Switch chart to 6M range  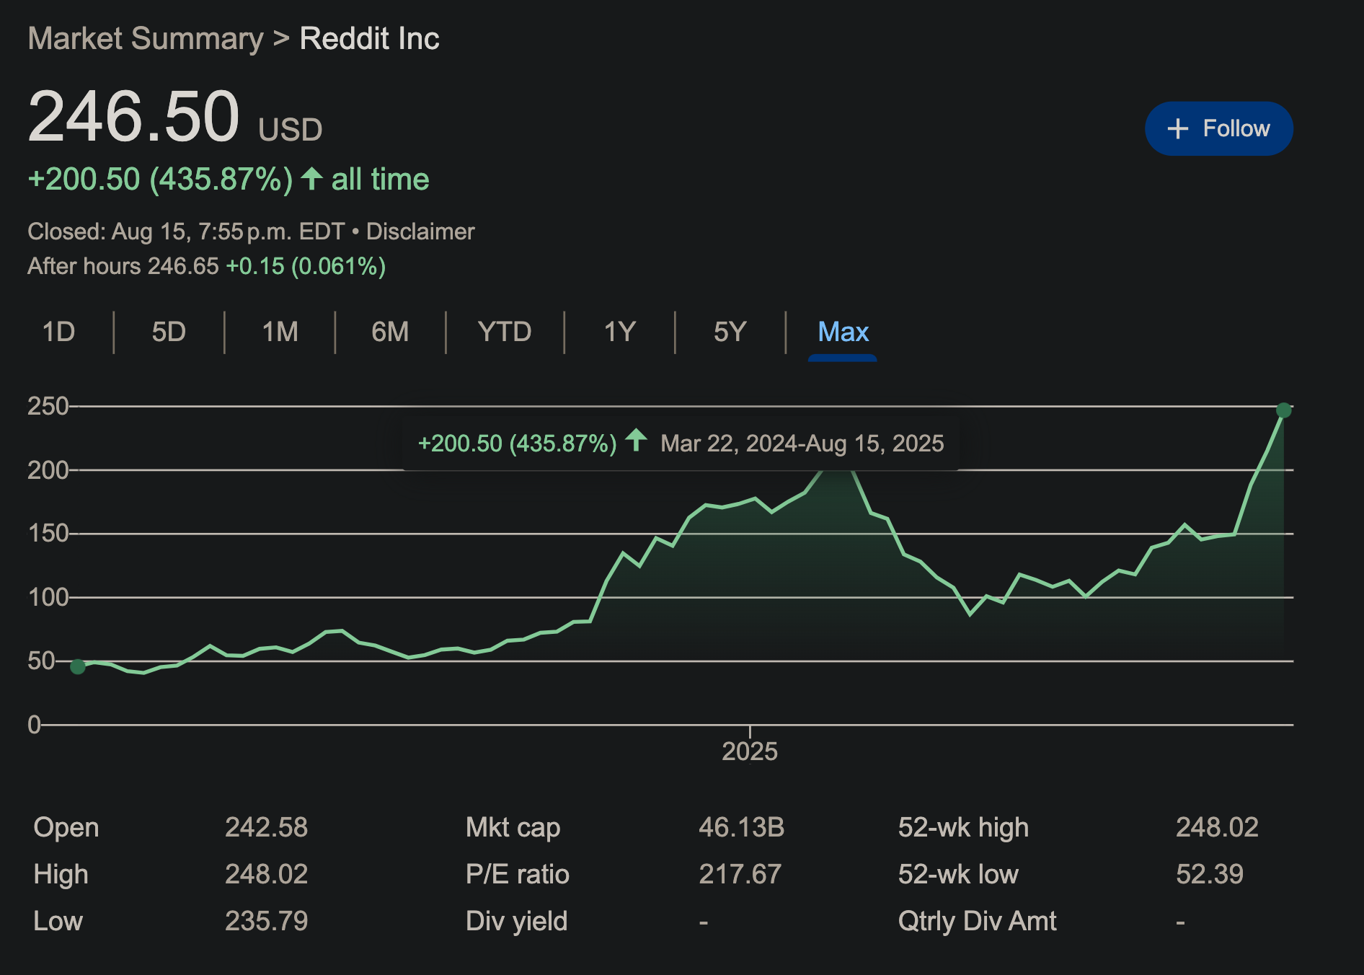(x=390, y=332)
